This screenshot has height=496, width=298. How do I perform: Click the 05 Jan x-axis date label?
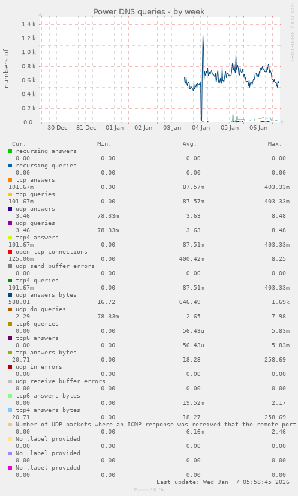230,128
